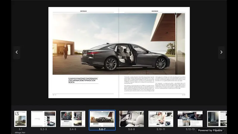The height and width of the screenshot is (134, 238).
Task: Open the S.1 cover thumbnail
Action: click(20, 119)
